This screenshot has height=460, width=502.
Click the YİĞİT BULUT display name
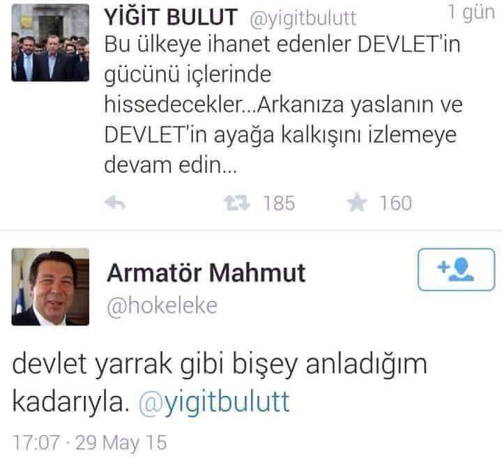[171, 17]
